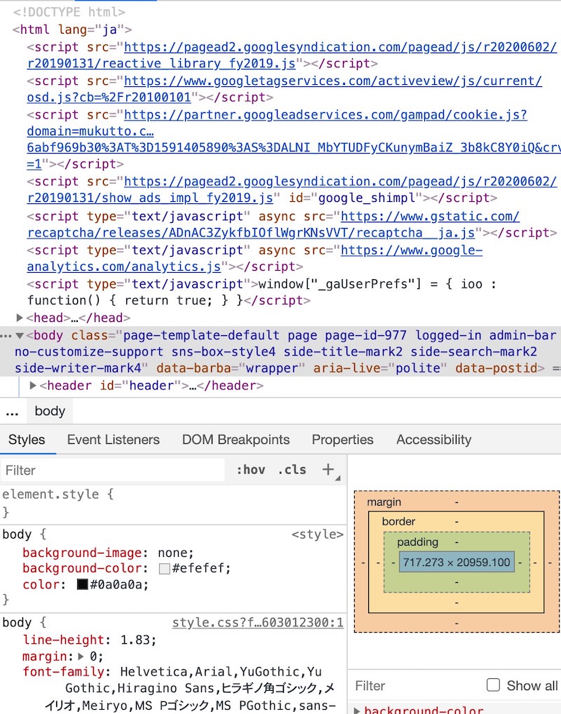Collapse the body element node
Viewport: 561px width, 714px height.
click(20, 335)
